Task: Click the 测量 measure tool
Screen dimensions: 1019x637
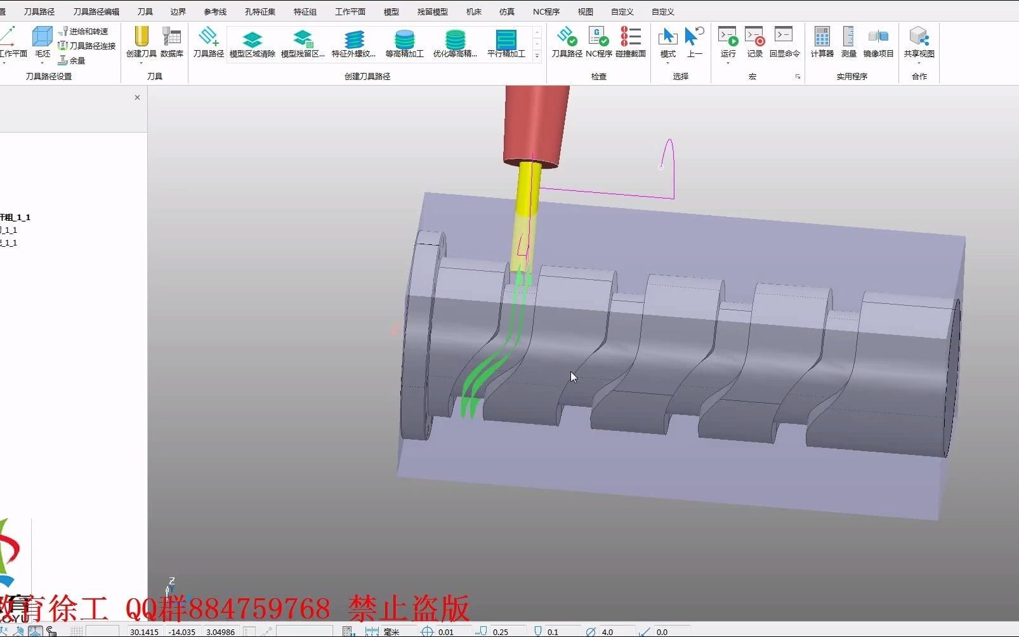Action: (x=848, y=42)
